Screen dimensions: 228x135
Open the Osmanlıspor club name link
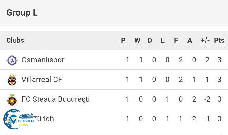pos(43,60)
